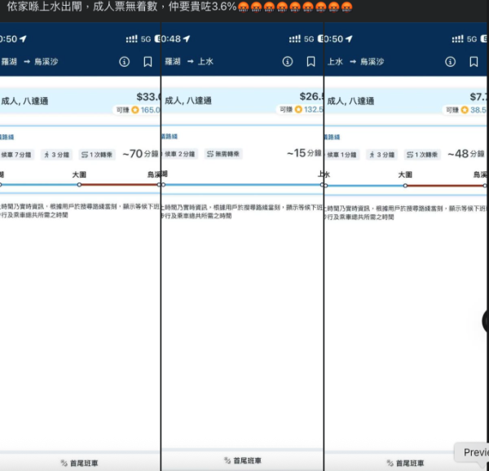This screenshot has width=489, height=471.
Task: Click signal bars icon in 羅湖→上水 screen
Action: pyautogui.click(x=295, y=39)
